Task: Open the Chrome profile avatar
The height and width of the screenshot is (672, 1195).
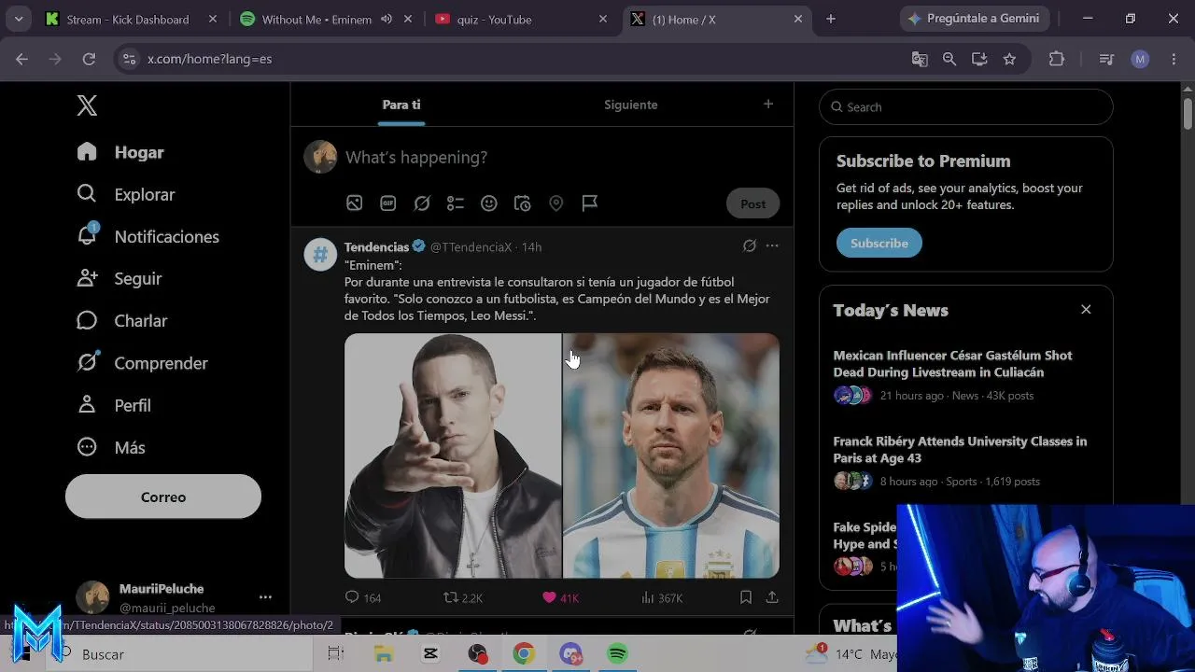Action: [x=1140, y=59]
